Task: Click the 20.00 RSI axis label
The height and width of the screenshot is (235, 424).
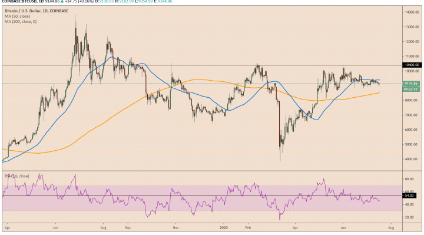Action: (409, 217)
